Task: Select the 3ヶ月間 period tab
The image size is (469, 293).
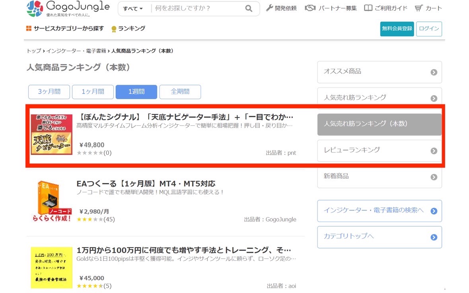Action: (x=49, y=92)
